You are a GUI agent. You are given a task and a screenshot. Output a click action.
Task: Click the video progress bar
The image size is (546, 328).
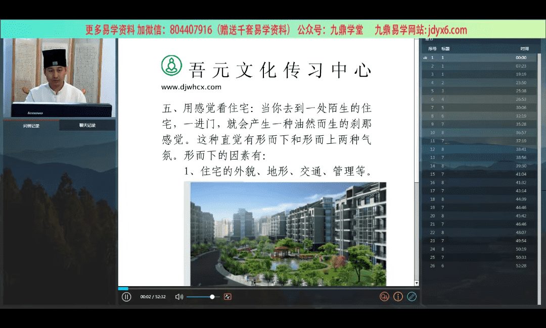pyautogui.click(x=268, y=289)
